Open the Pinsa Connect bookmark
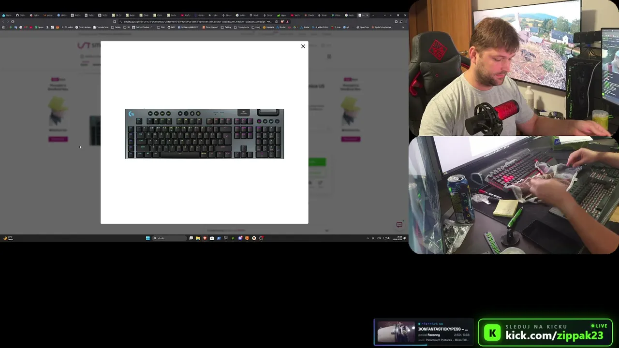The image size is (619, 348). click(x=210, y=27)
